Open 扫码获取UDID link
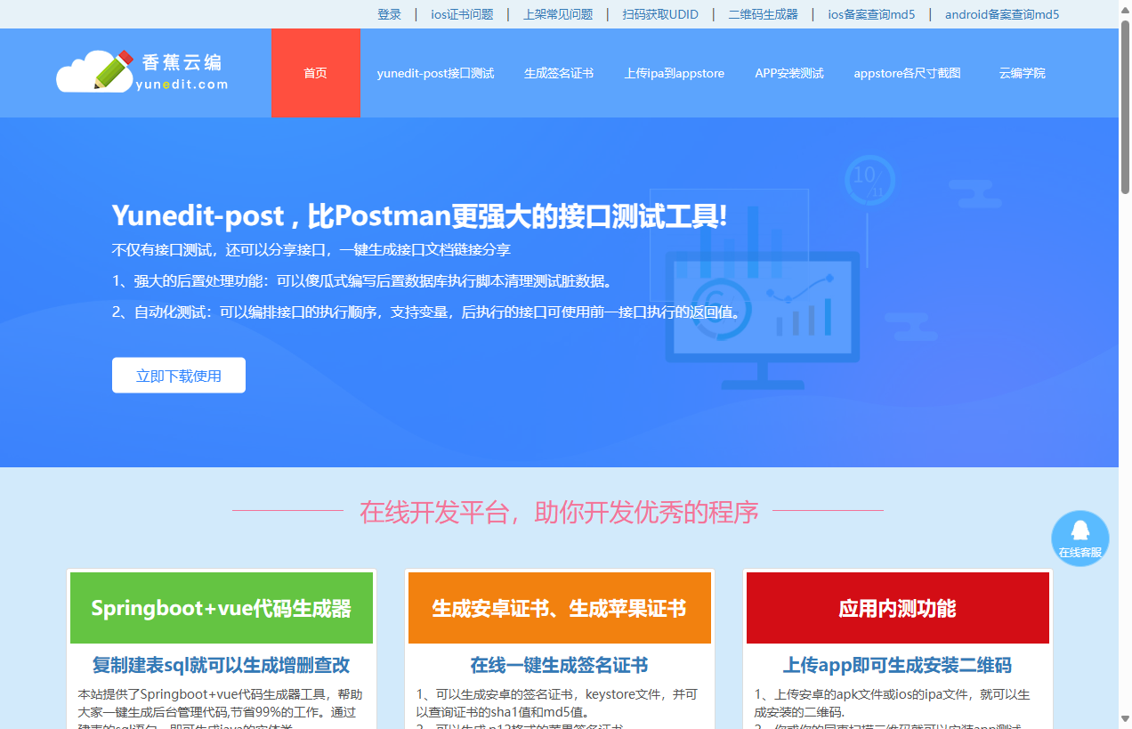1132x729 pixels. coord(660,14)
